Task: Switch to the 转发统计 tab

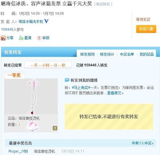Action: [107, 54]
